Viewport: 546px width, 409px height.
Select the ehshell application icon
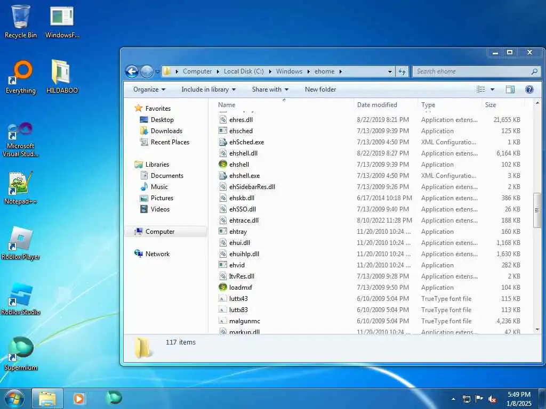click(223, 164)
